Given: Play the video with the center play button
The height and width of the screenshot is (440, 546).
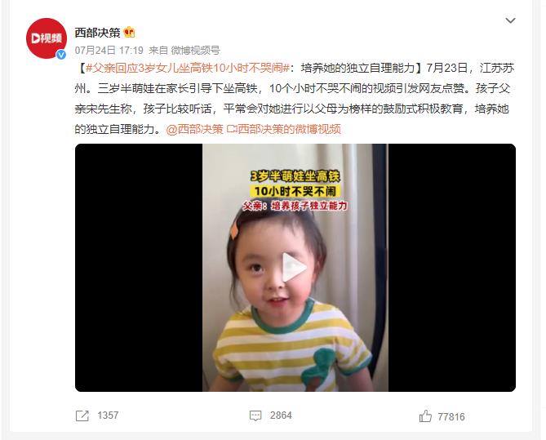Looking at the screenshot, I should click(295, 267).
